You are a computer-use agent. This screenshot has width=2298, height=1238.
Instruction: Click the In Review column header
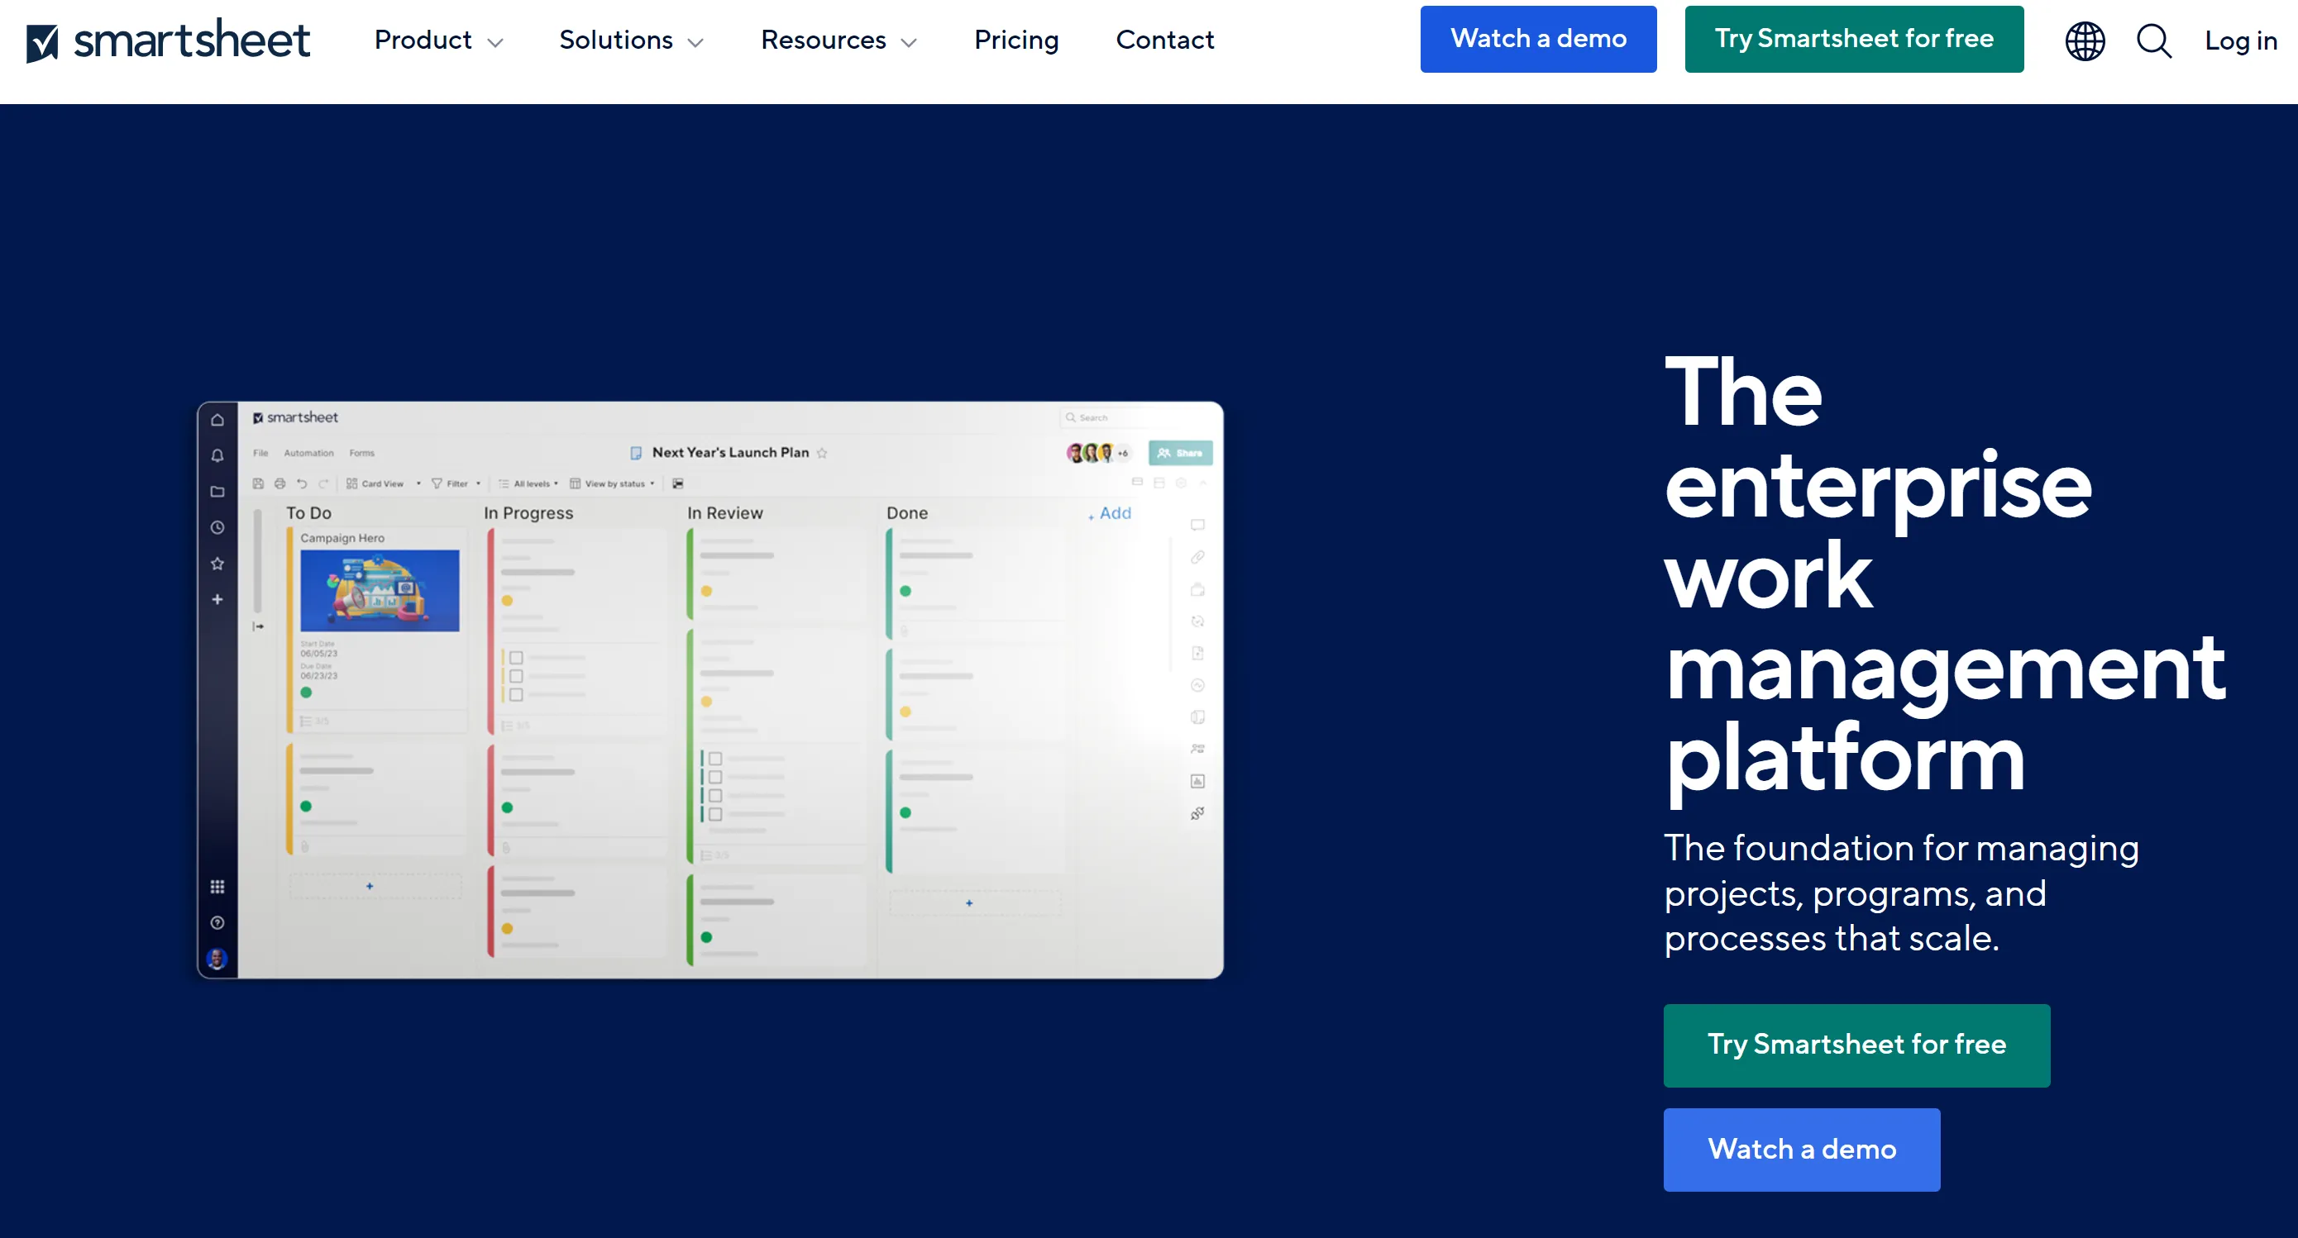click(724, 513)
